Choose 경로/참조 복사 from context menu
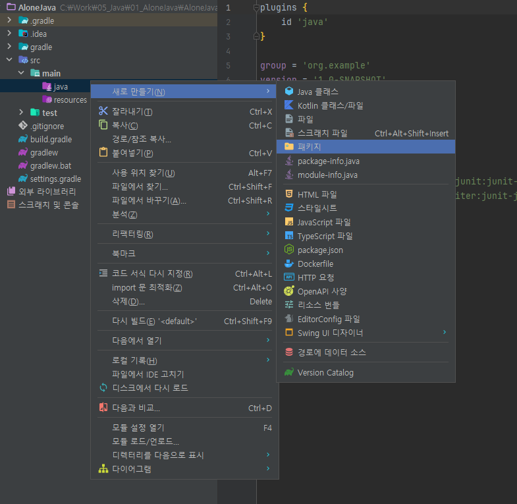This screenshot has height=504, width=517. [x=184, y=139]
